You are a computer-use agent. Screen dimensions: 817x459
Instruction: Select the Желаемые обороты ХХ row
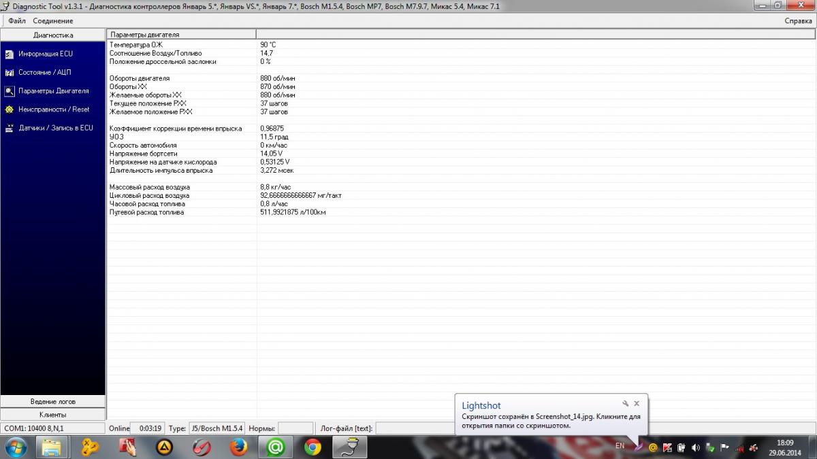[462, 95]
